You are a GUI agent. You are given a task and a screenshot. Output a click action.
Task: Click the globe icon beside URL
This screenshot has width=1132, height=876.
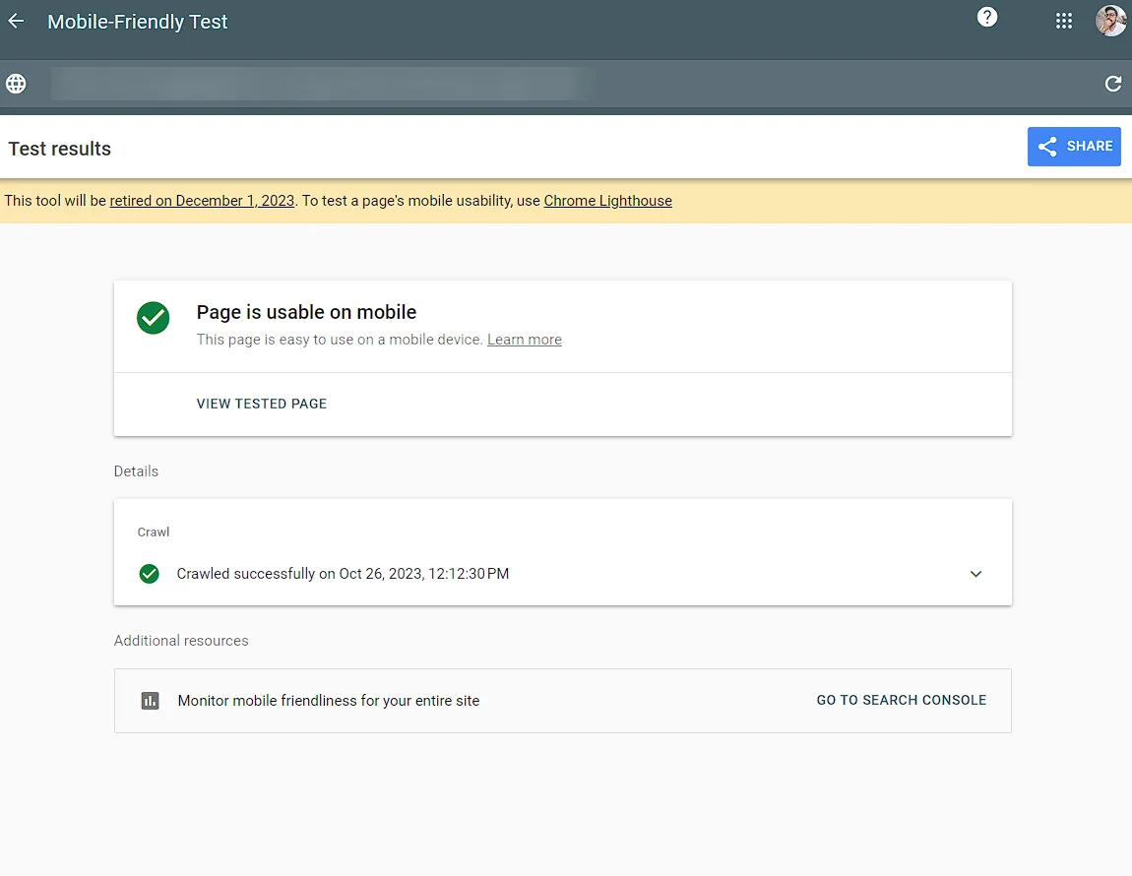coord(16,84)
